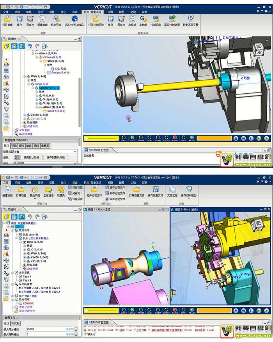Open 组件类型 主轴 dropdown in upper window
273x342 pixels.
[75, 151]
